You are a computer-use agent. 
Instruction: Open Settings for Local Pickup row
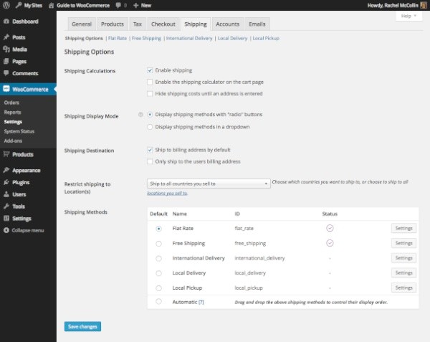403,288
